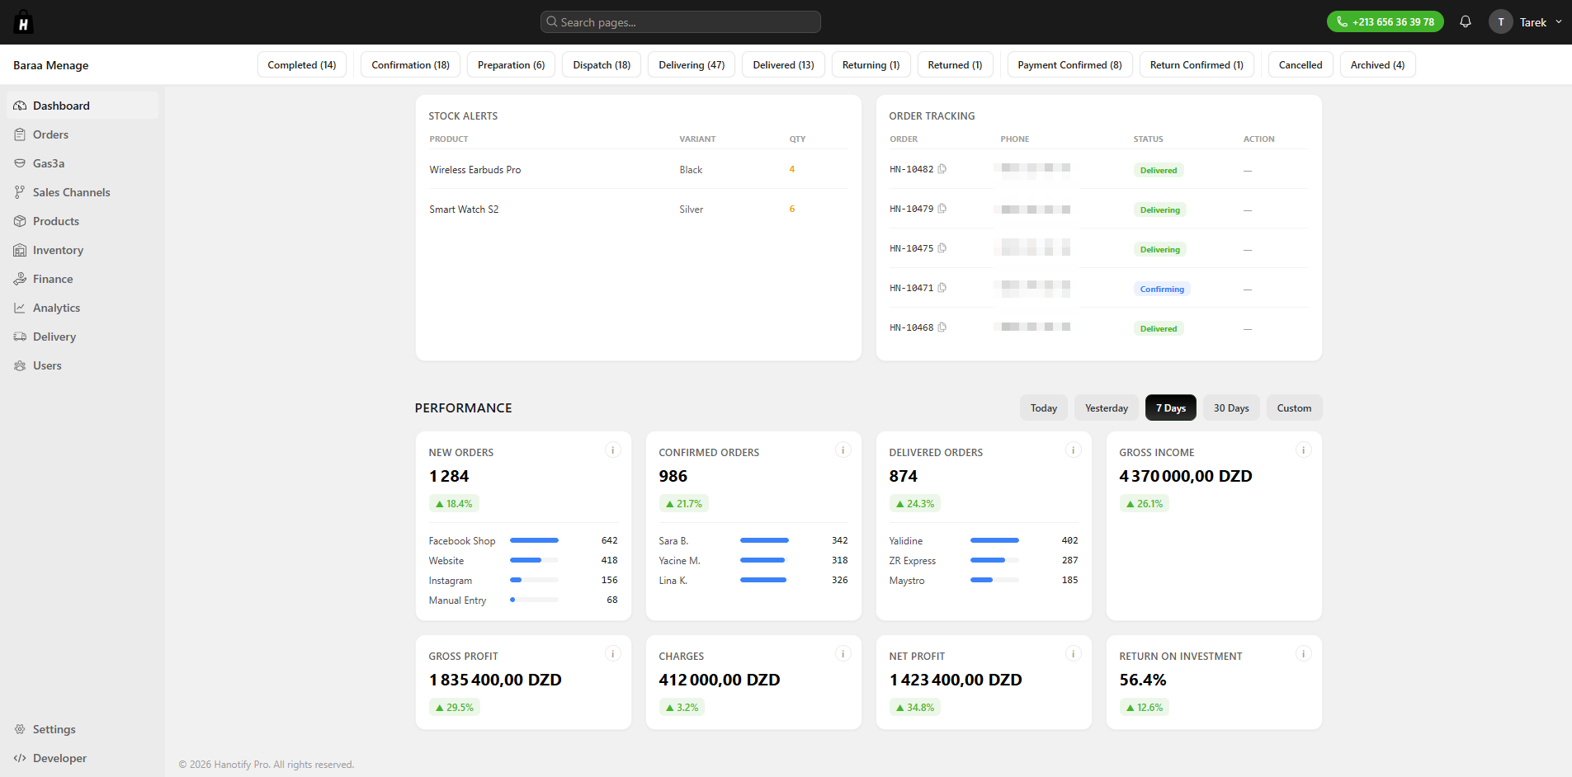
Task: Click the T avatar icon
Action: click(x=1500, y=22)
